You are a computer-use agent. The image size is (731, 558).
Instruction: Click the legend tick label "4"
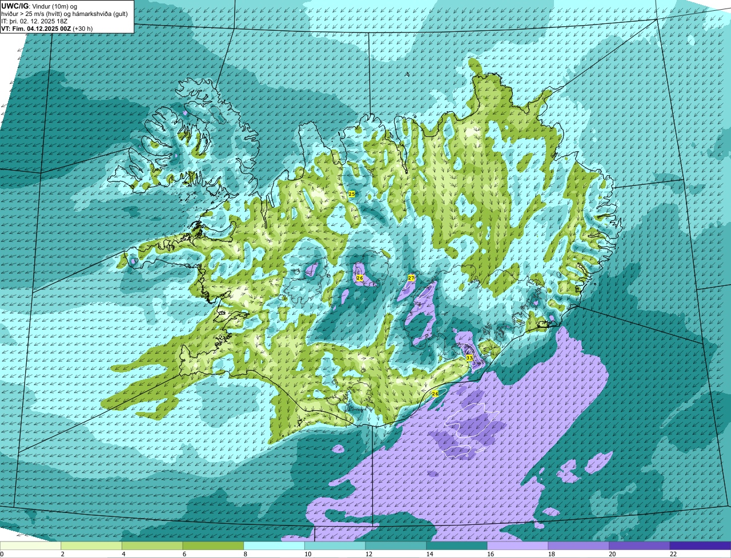click(x=123, y=554)
